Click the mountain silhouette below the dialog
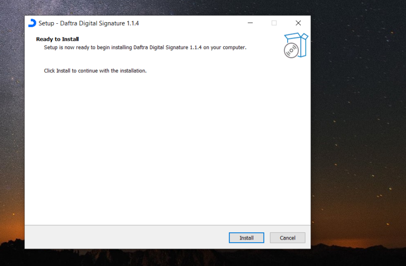Viewport: 406px width, 266px height. [159, 258]
